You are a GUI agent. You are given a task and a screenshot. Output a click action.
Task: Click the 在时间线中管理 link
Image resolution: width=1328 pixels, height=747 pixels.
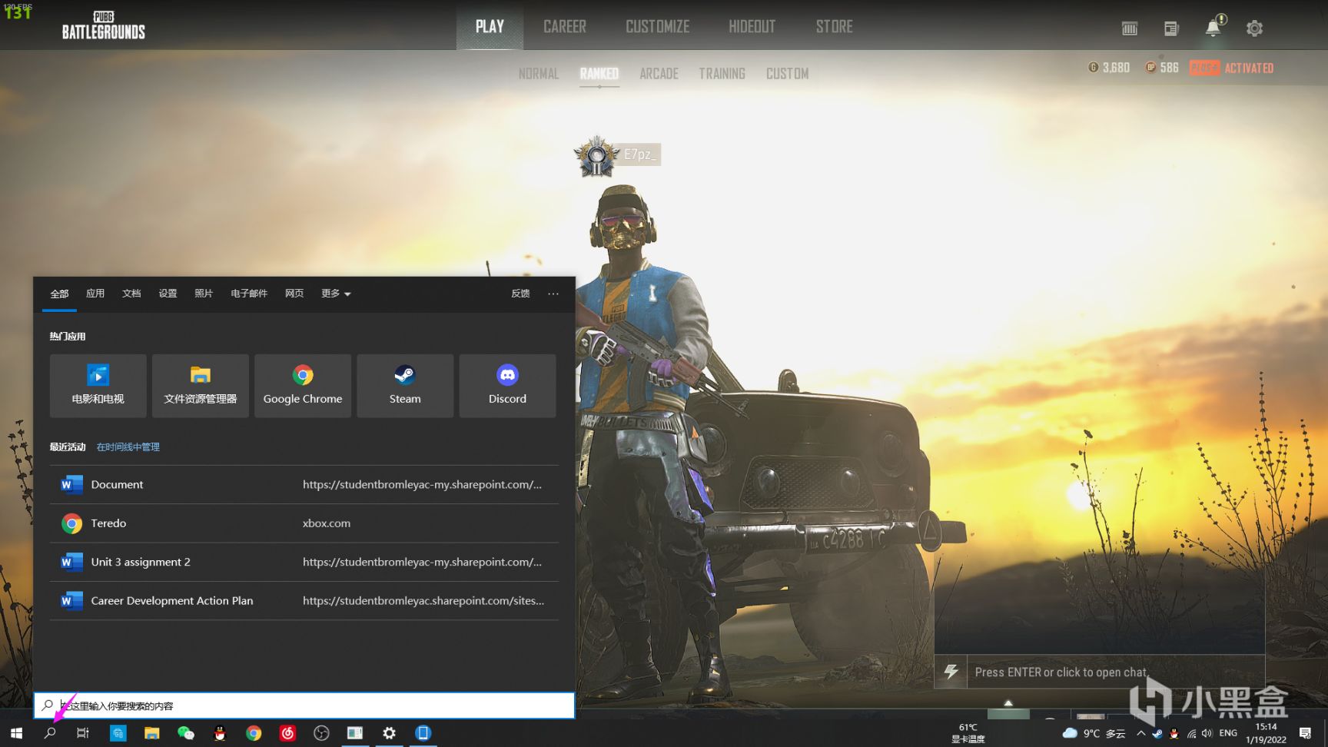click(128, 447)
